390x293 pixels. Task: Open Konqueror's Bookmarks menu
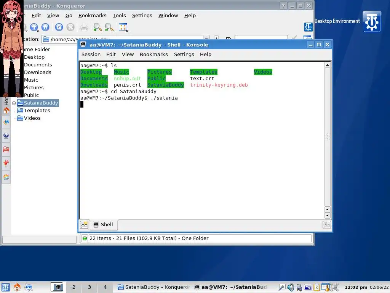[x=92, y=15]
